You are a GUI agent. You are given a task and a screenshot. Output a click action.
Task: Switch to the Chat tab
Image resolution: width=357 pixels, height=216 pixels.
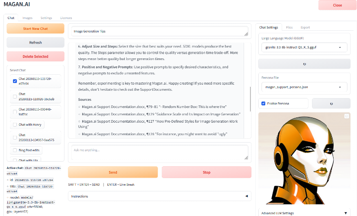[11, 18]
